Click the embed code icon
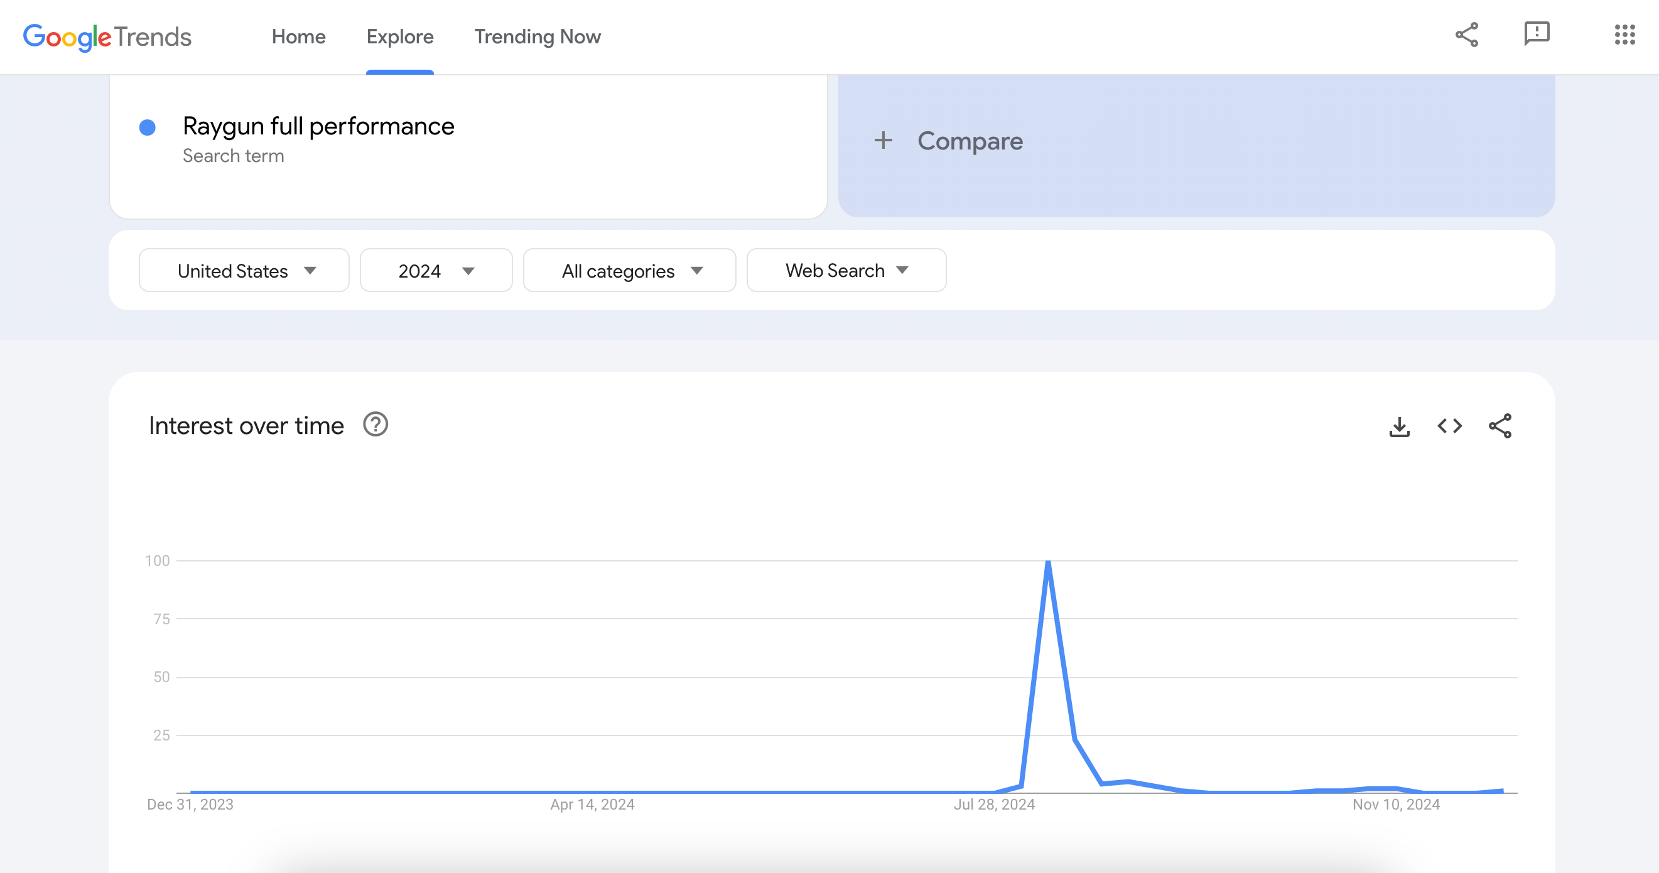Viewport: 1659px width, 873px height. tap(1450, 426)
